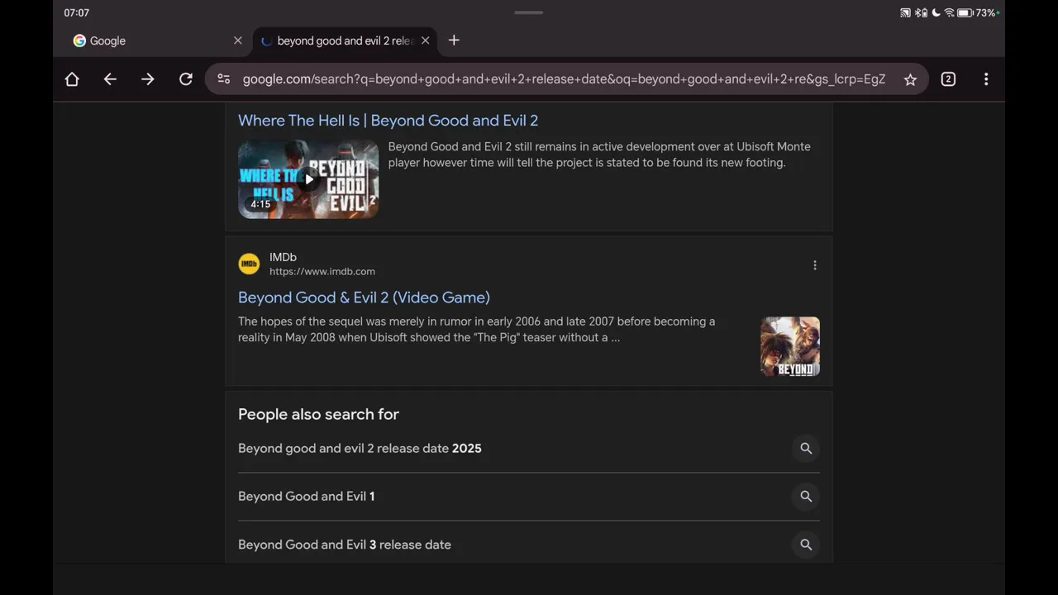Open Beyond Good & Evil 2 (Video Game) link
The image size is (1058, 595).
pyautogui.click(x=364, y=297)
